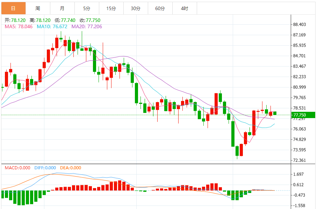Click the low price 低:77.740
The height and width of the screenshot is (209, 318).
pos(65,20)
